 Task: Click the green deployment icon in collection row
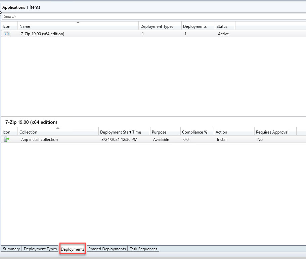click(x=7, y=140)
